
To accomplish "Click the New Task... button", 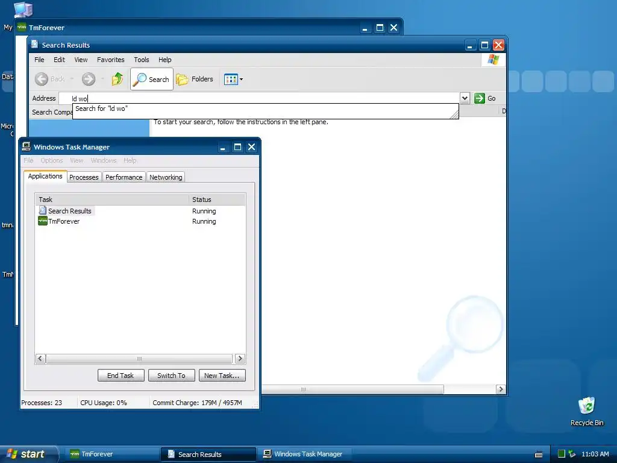I will point(222,376).
